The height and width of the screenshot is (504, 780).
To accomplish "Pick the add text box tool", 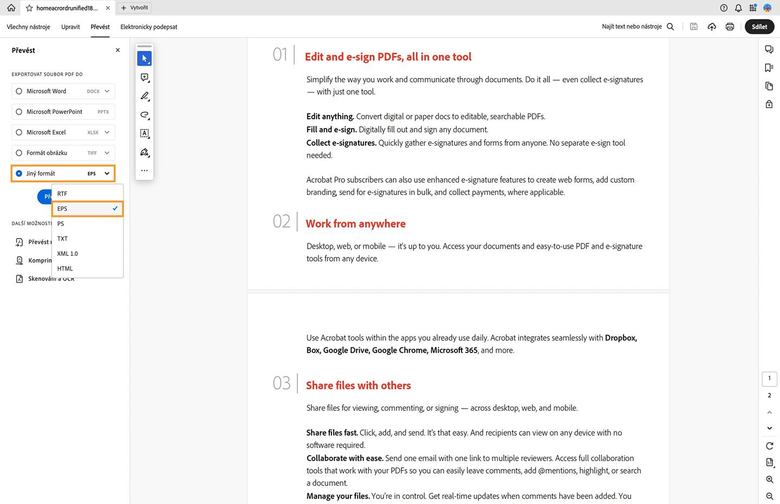I will coord(144,133).
